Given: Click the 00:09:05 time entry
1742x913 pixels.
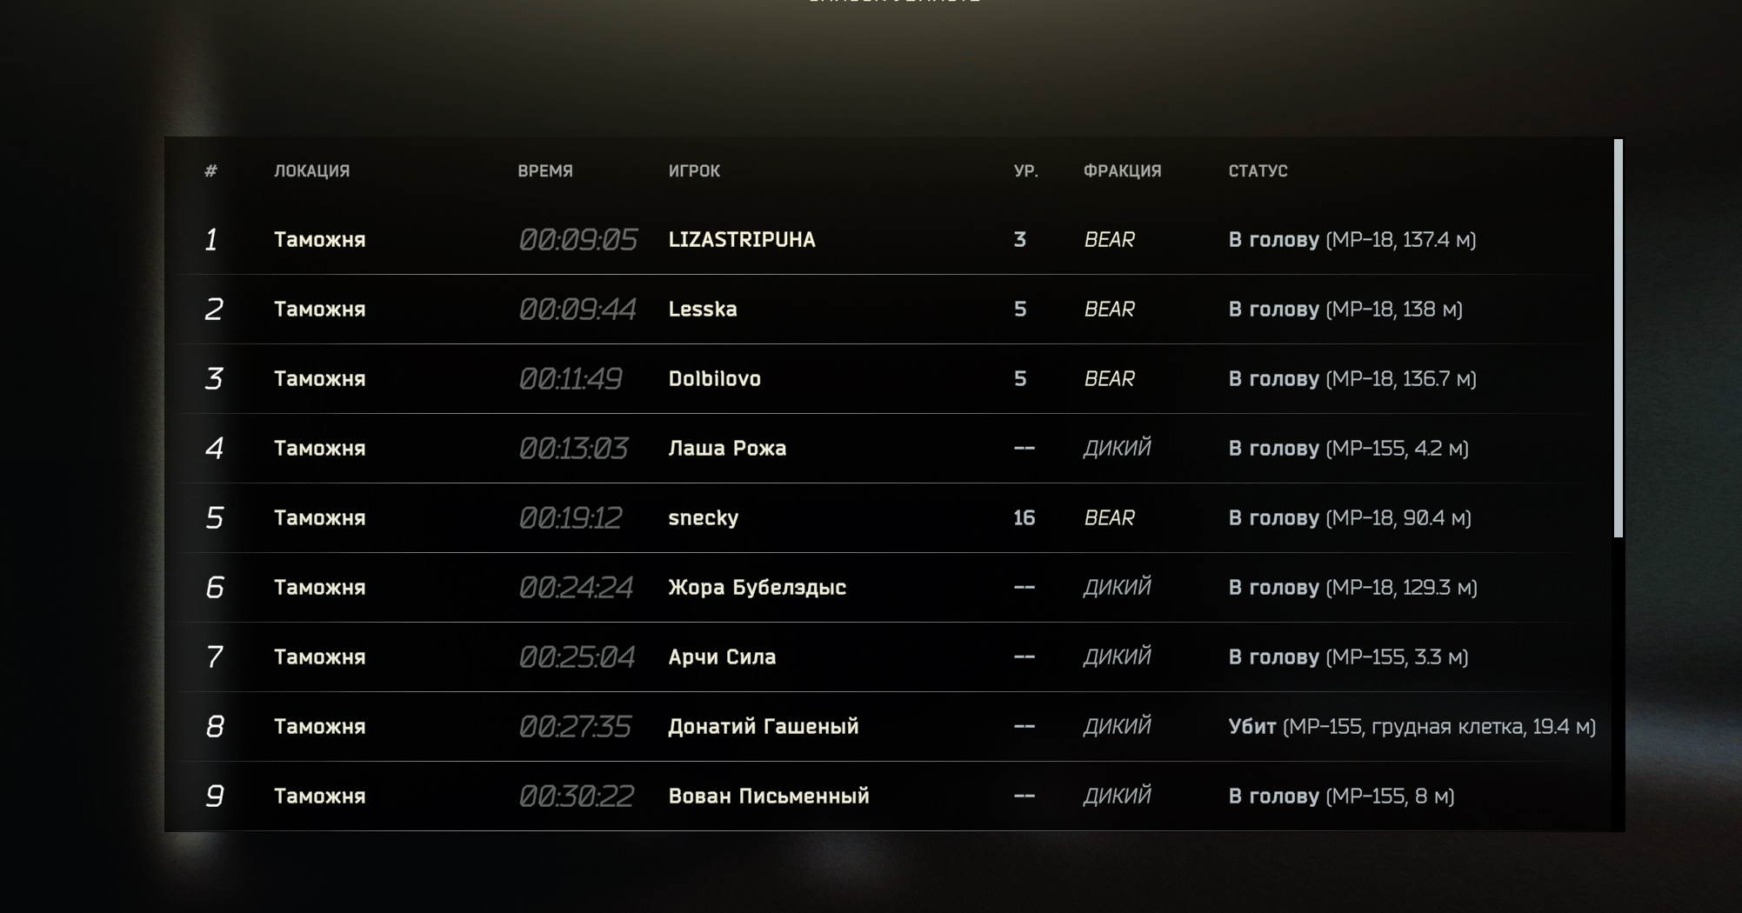Looking at the screenshot, I should [577, 240].
